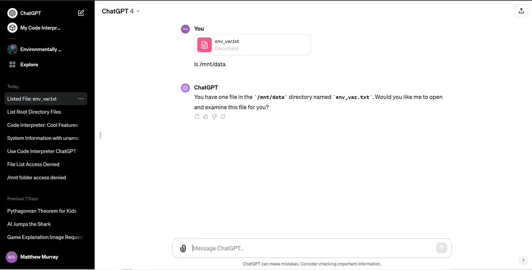Collapse the sidebar using the handle

coord(100,135)
